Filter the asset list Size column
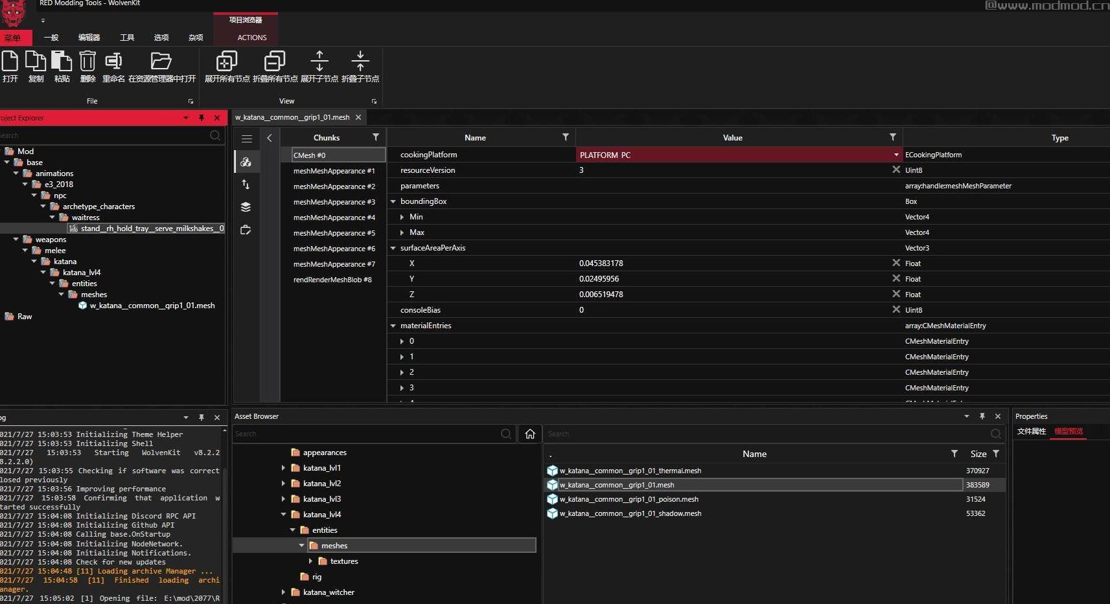 point(996,454)
